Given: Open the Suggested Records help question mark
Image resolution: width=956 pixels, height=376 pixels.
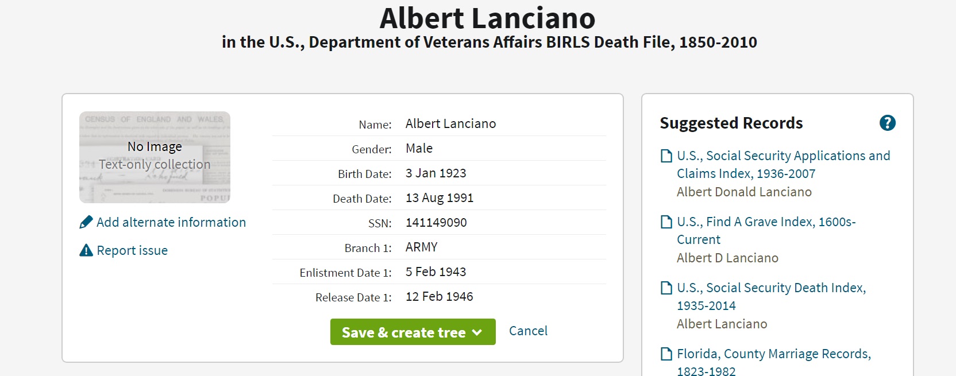Looking at the screenshot, I should [887, 123].
